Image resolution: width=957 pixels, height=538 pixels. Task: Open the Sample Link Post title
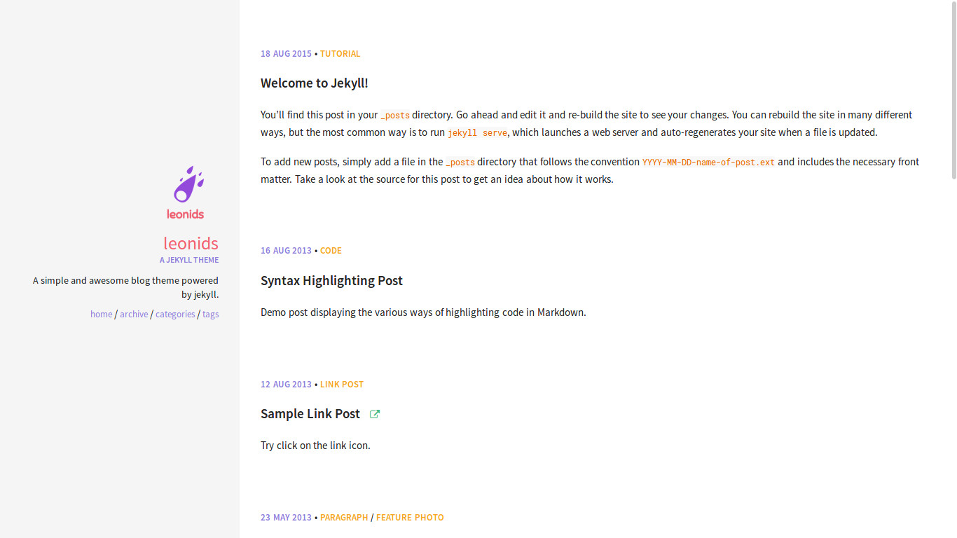pos(310,413)
